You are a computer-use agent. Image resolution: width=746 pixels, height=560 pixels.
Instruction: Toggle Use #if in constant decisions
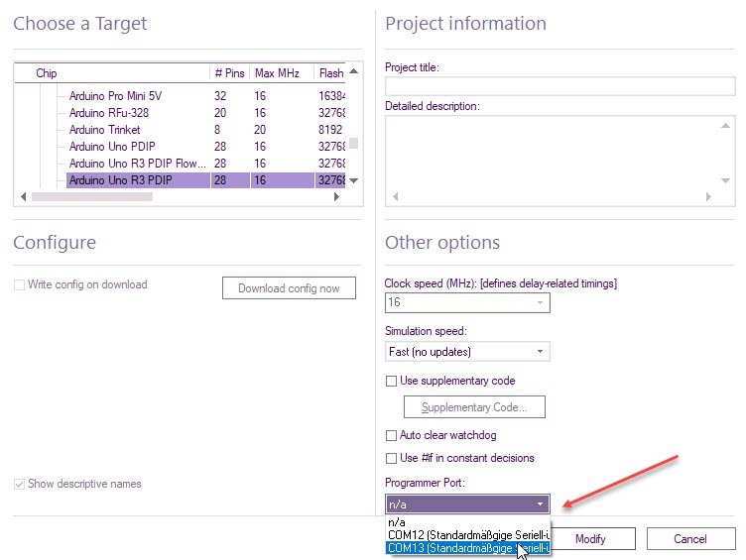[391, 458]
